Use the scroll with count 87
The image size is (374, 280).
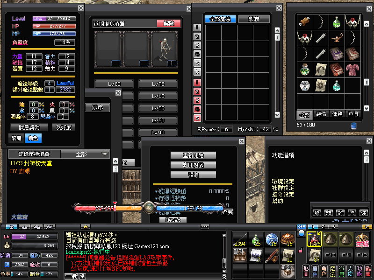pos(314,255)
